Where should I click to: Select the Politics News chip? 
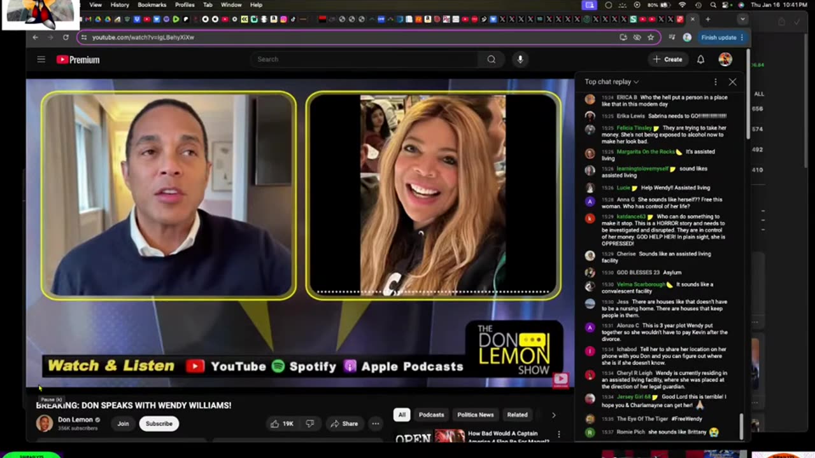[x=476, y=415]
